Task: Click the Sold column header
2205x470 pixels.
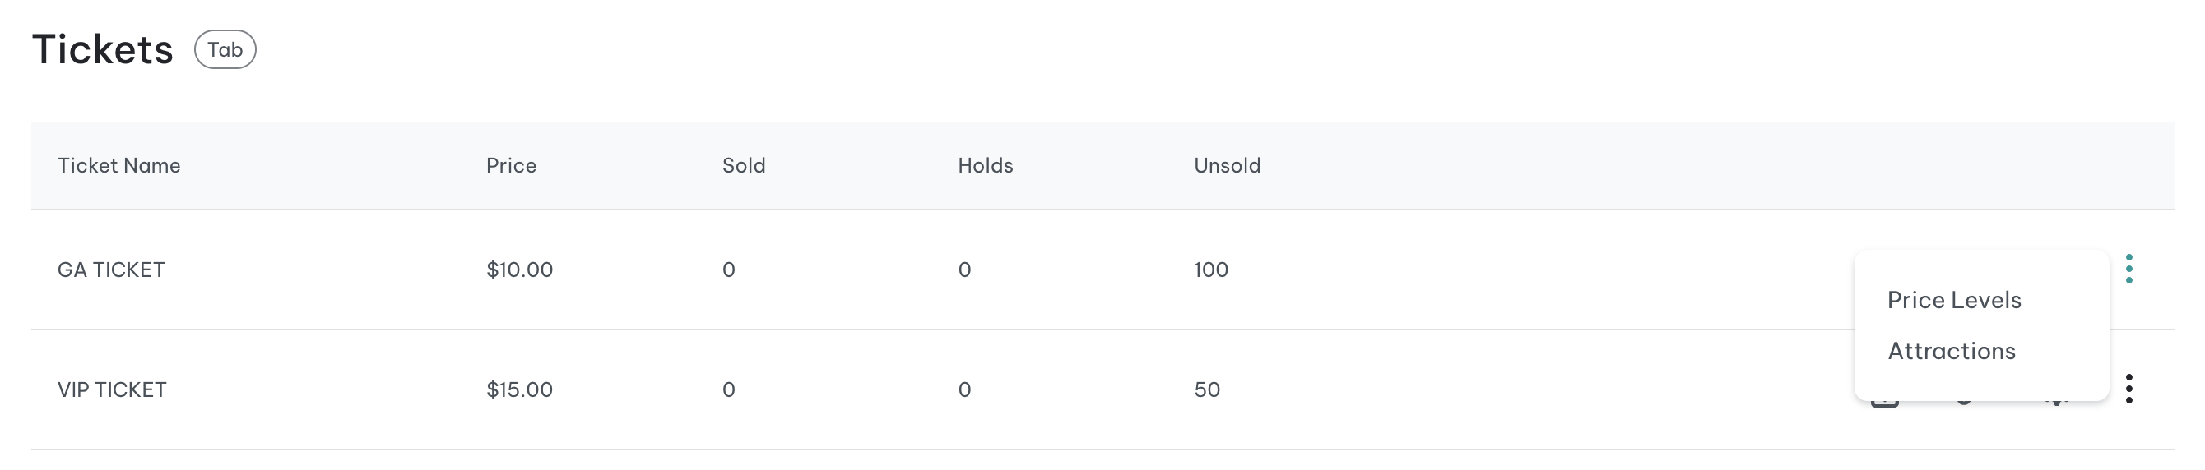Action: [x=744, y=166]
